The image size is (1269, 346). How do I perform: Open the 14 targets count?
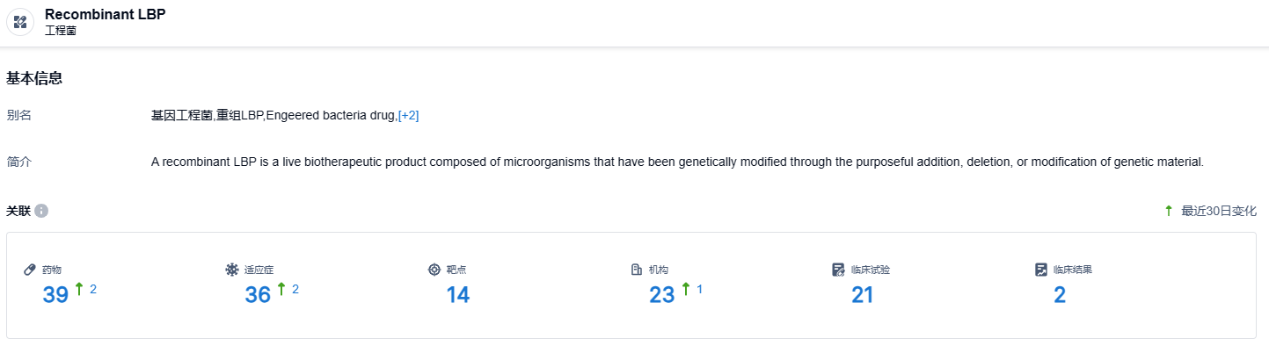click(x=458, y=295)
